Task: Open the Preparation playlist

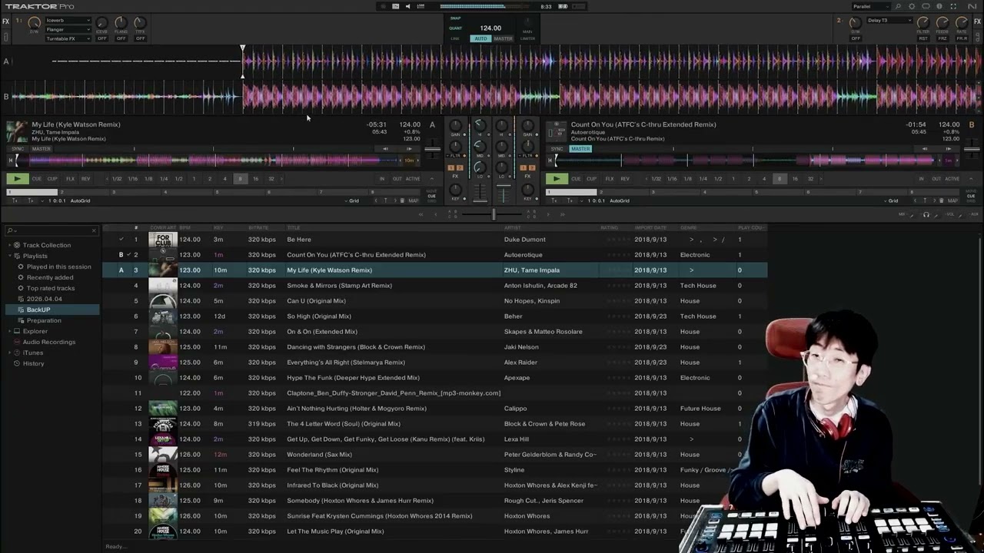Action: [x=44, y=320]
